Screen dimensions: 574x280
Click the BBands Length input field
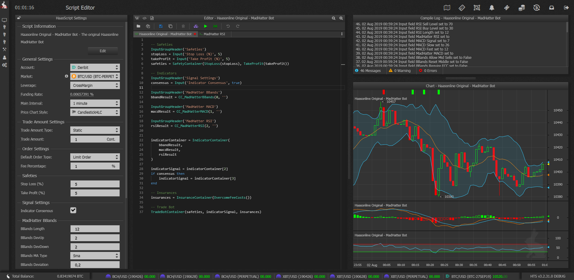95,229
